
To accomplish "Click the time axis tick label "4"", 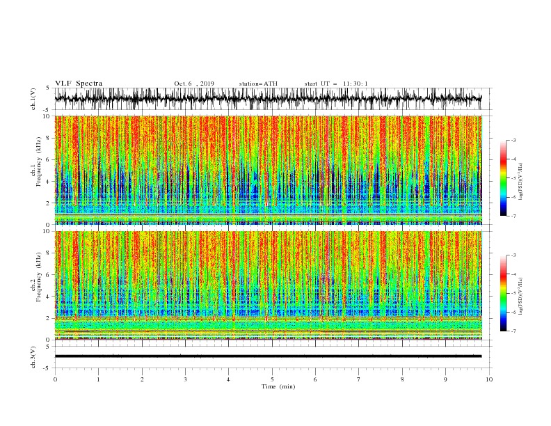I will tap(228, 379).
